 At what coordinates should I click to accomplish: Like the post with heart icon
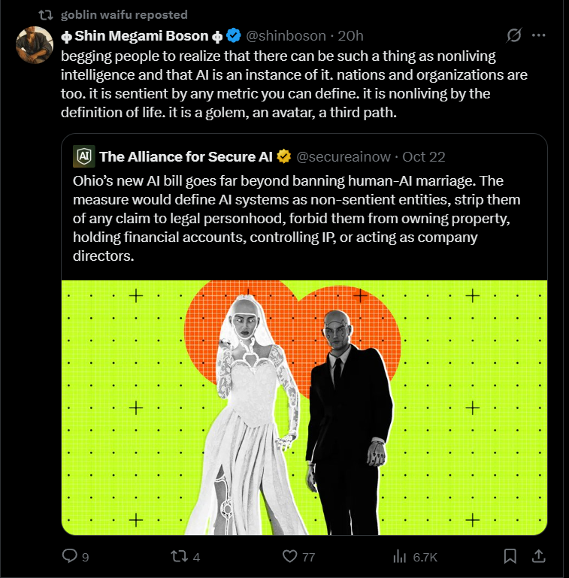[x=290, y=557]
